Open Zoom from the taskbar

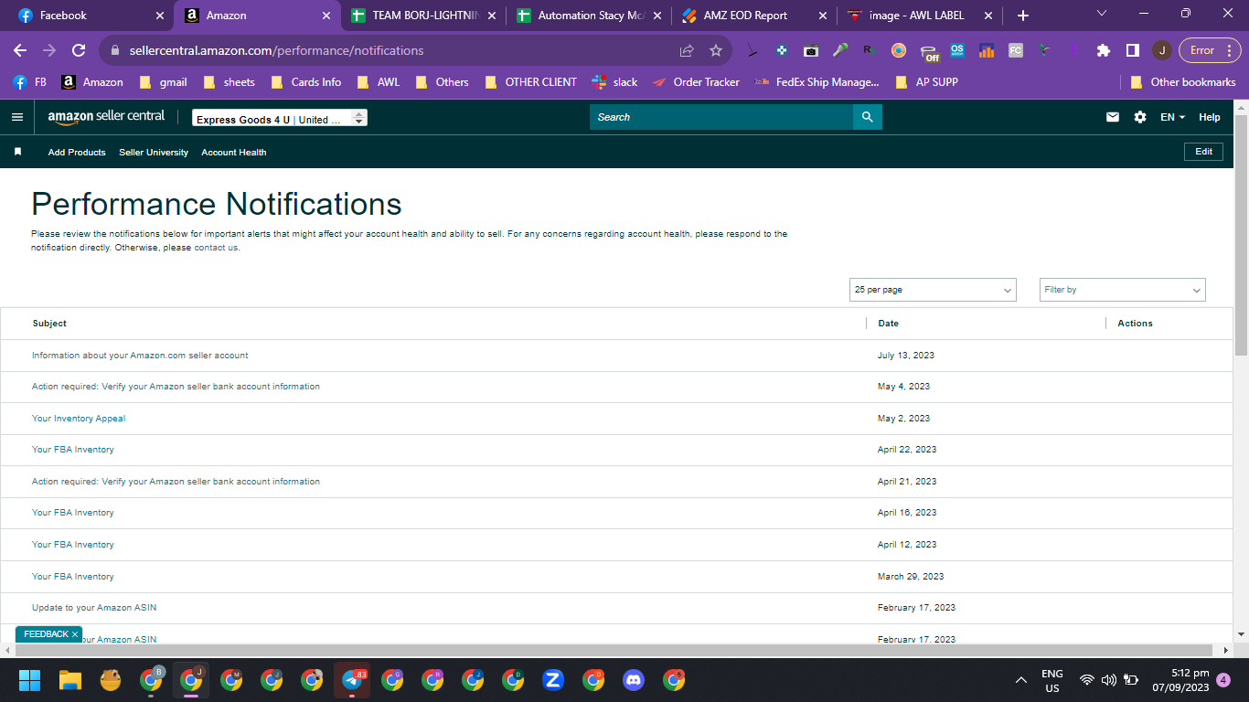[552, 680]
